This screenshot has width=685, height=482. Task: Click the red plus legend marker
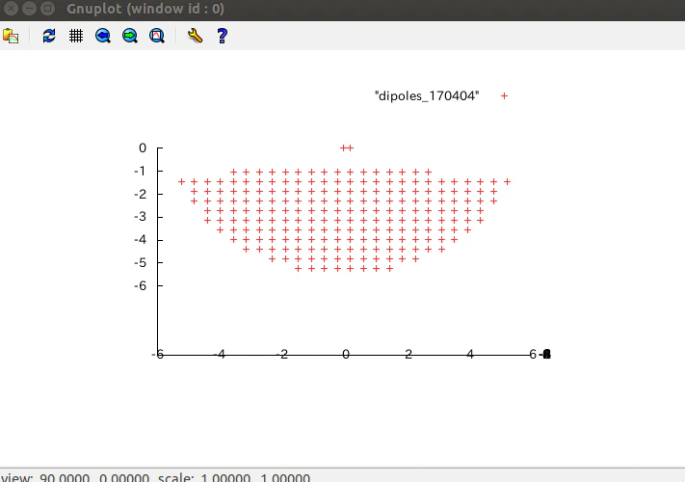coord(504,95)
